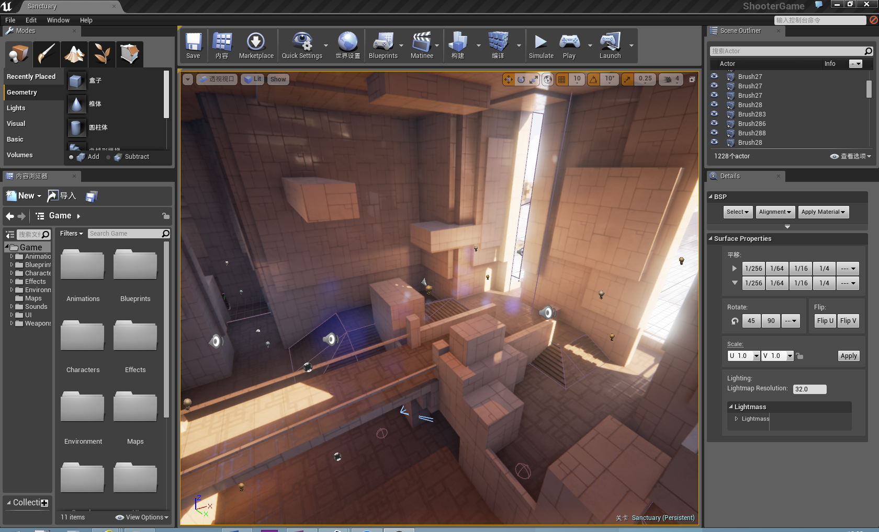Open the Window menu

[58, 20]
